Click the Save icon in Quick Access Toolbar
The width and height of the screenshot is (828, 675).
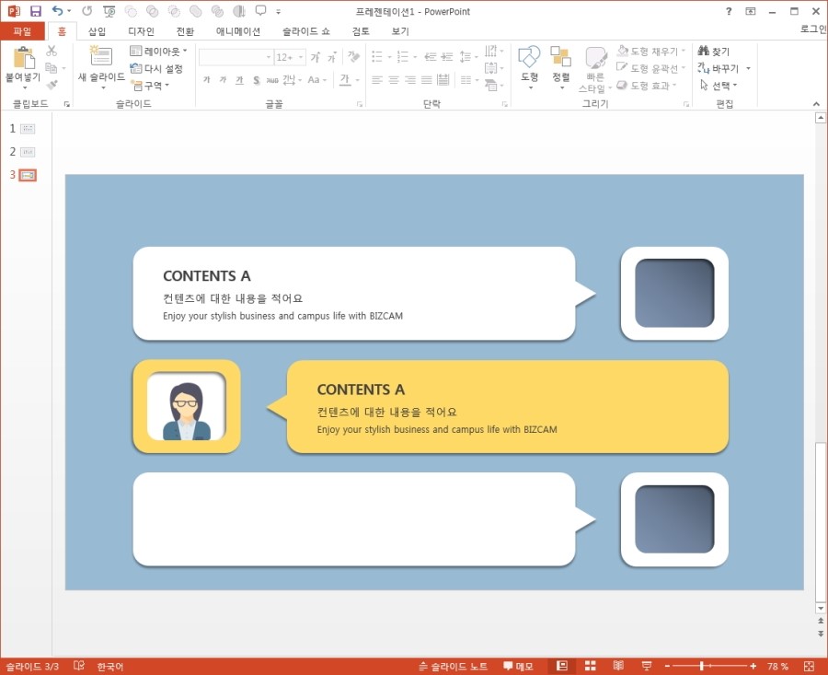click(x=35, y=10)
